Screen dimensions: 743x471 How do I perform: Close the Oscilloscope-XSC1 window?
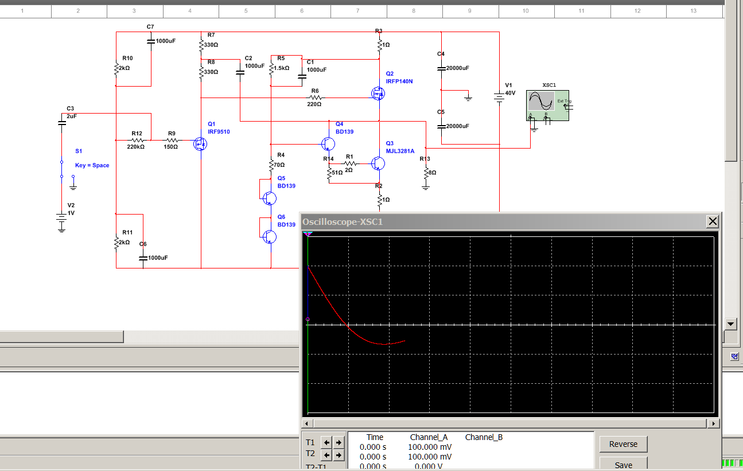point(713,221)
